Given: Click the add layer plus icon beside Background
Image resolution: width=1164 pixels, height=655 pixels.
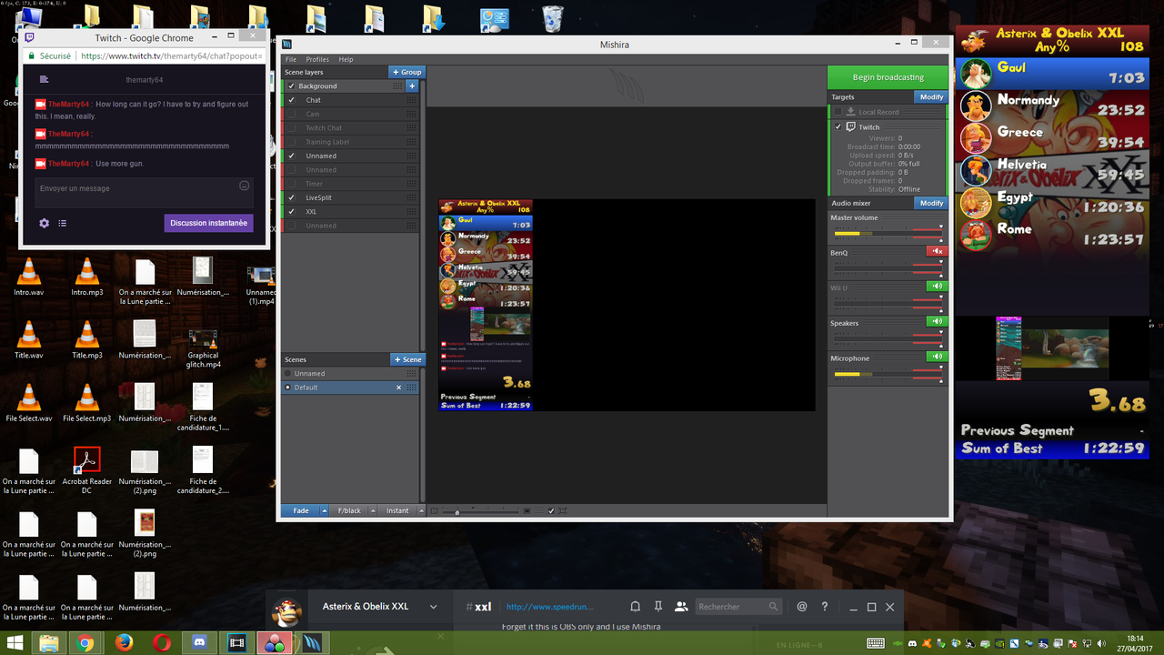Looking at the screenshot, I should pyautogui.click(x=412, y=86).
